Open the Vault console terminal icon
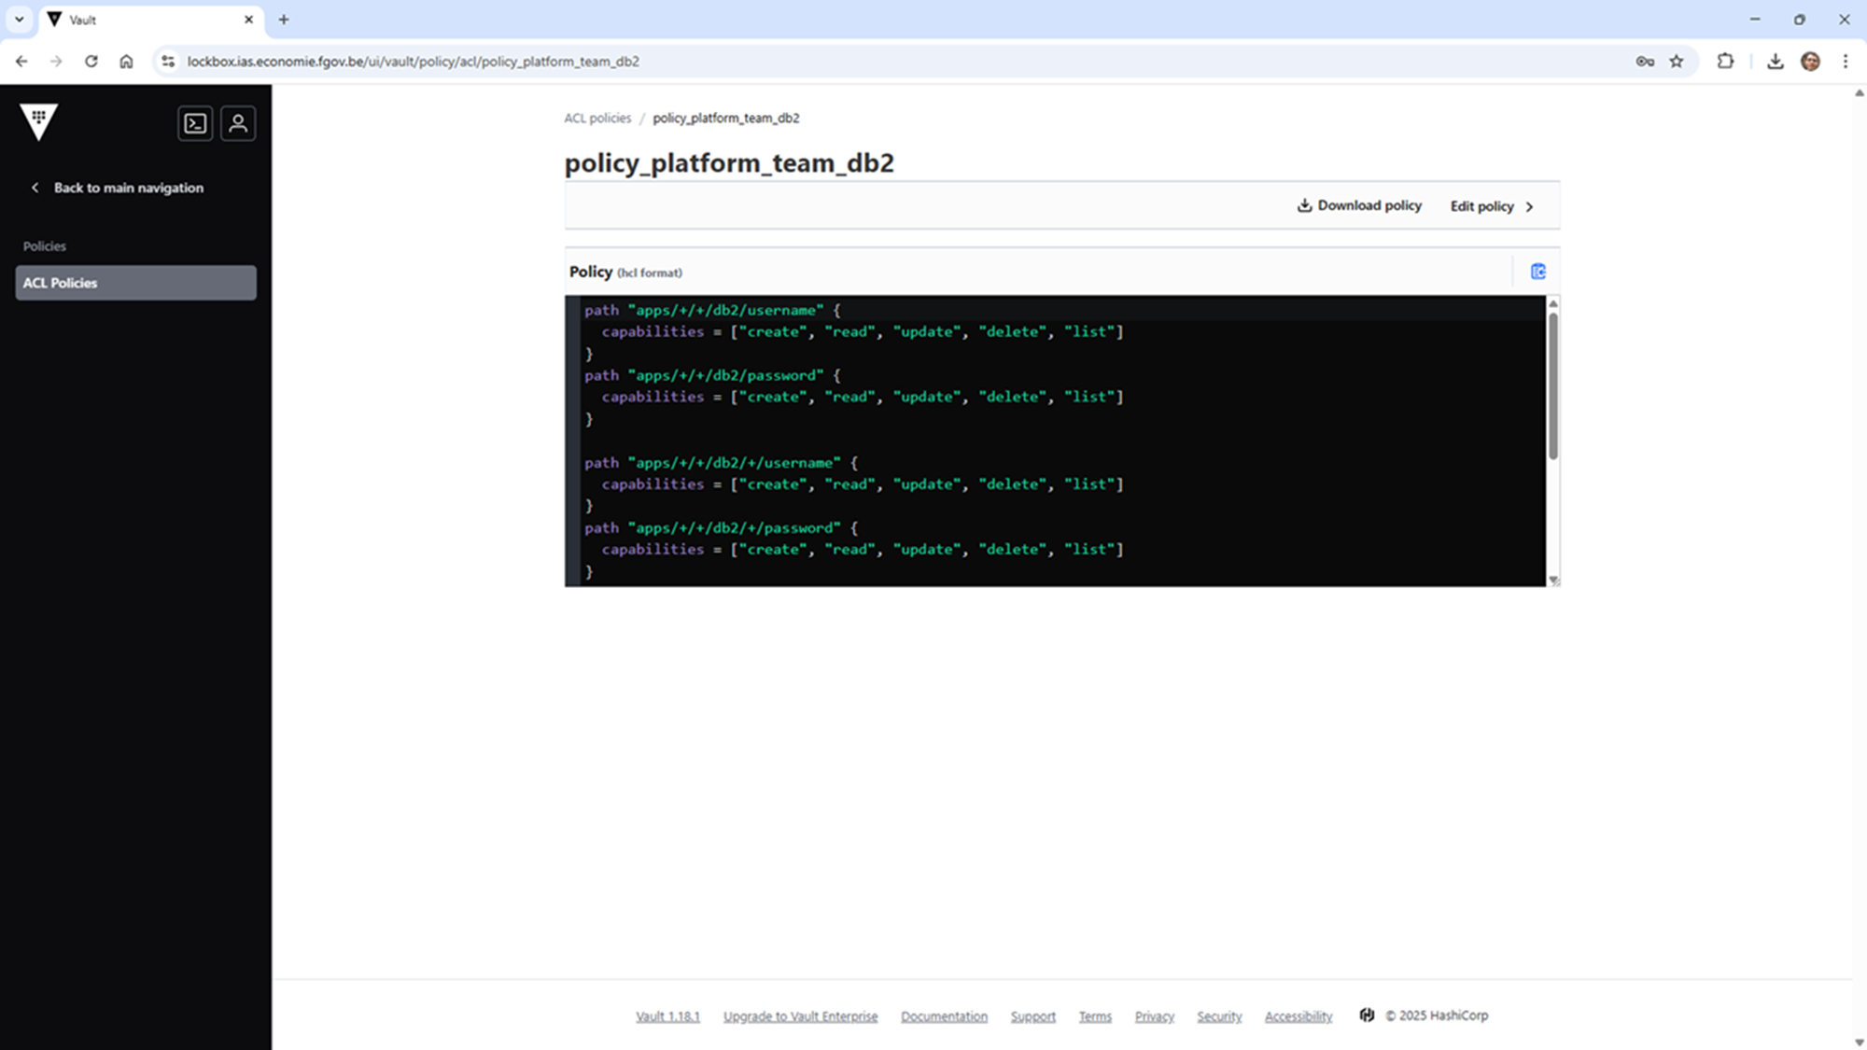 (x=195, y=123)
